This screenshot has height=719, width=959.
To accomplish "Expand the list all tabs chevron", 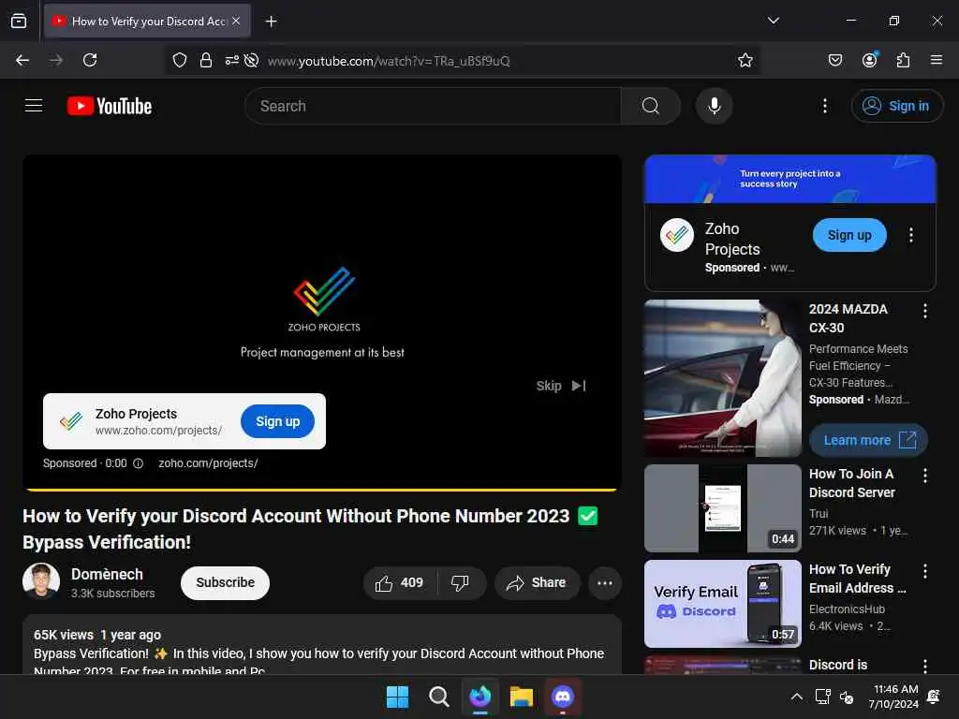I will click(773, 21).
